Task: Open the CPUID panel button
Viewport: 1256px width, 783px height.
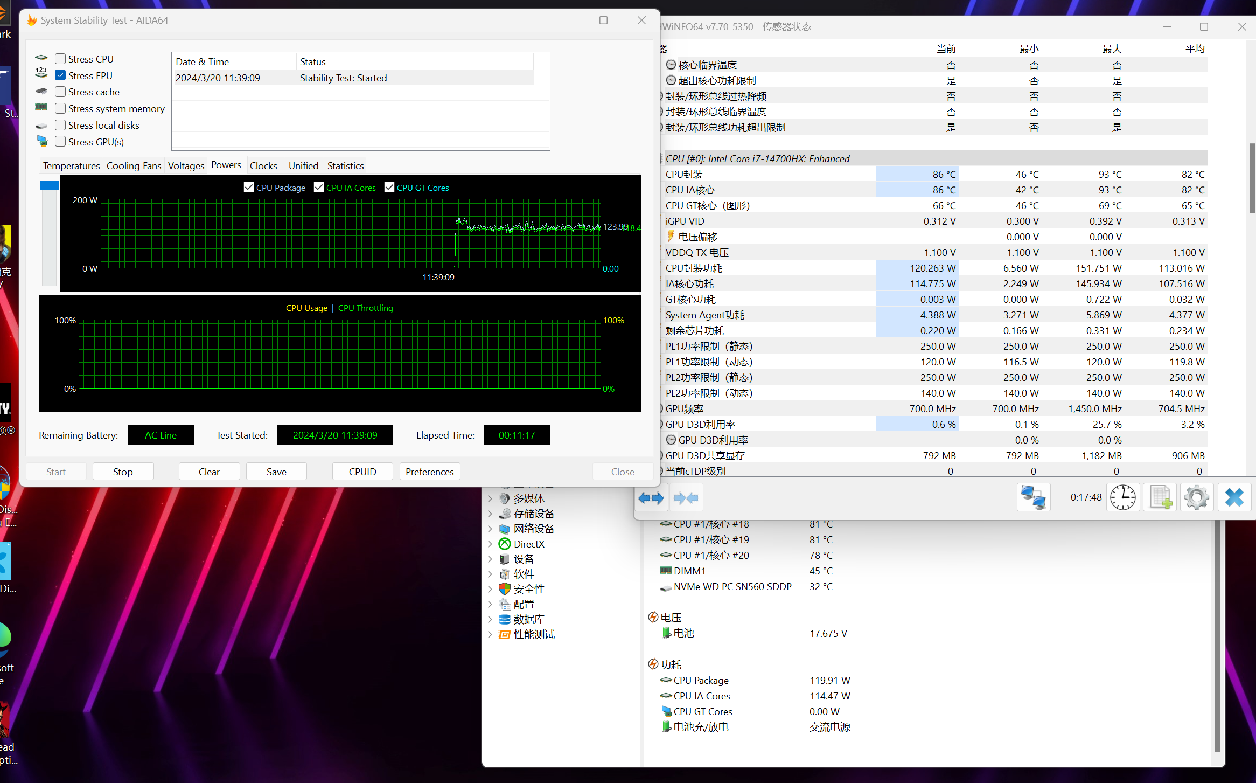Action: [362, 472]
